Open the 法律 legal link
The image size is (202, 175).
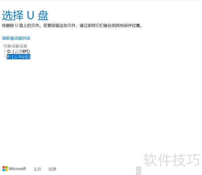tap(52, 169)
